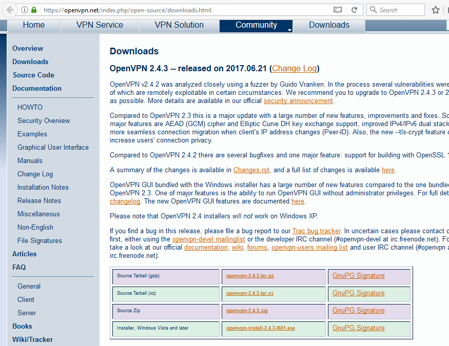Image resolution: width=449 pixels, height=346 pixels.
Task: Open Documentation in the sidebar
Action: coord(37,88)
